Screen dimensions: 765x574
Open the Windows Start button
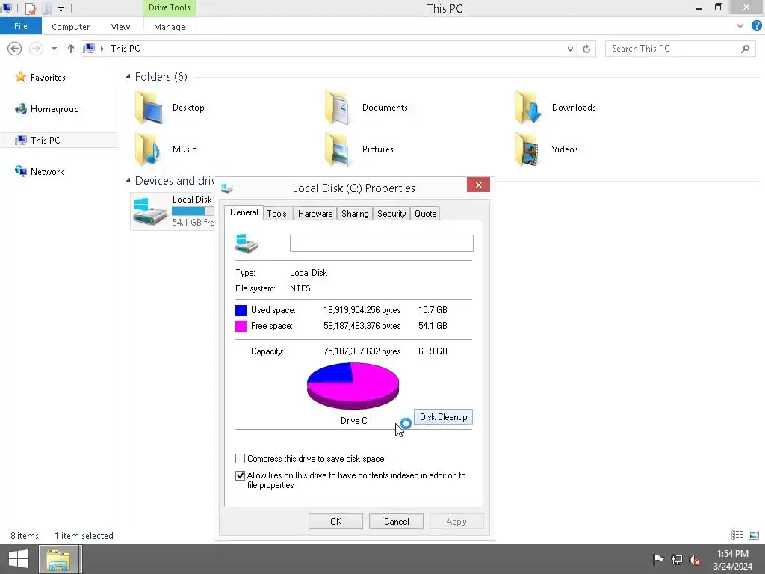pos(19,559)
